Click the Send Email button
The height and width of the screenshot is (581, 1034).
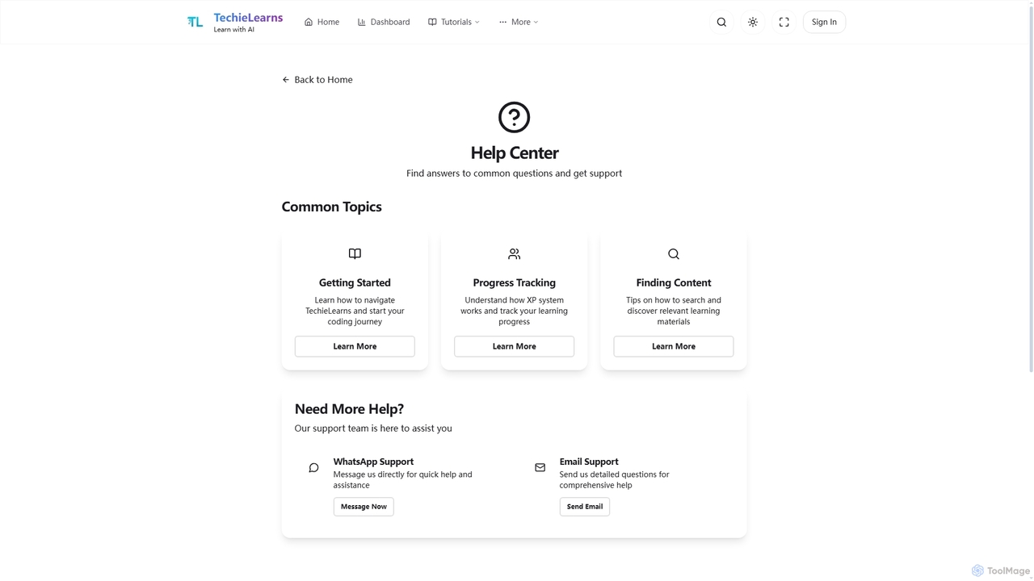(x=585, y=506)
